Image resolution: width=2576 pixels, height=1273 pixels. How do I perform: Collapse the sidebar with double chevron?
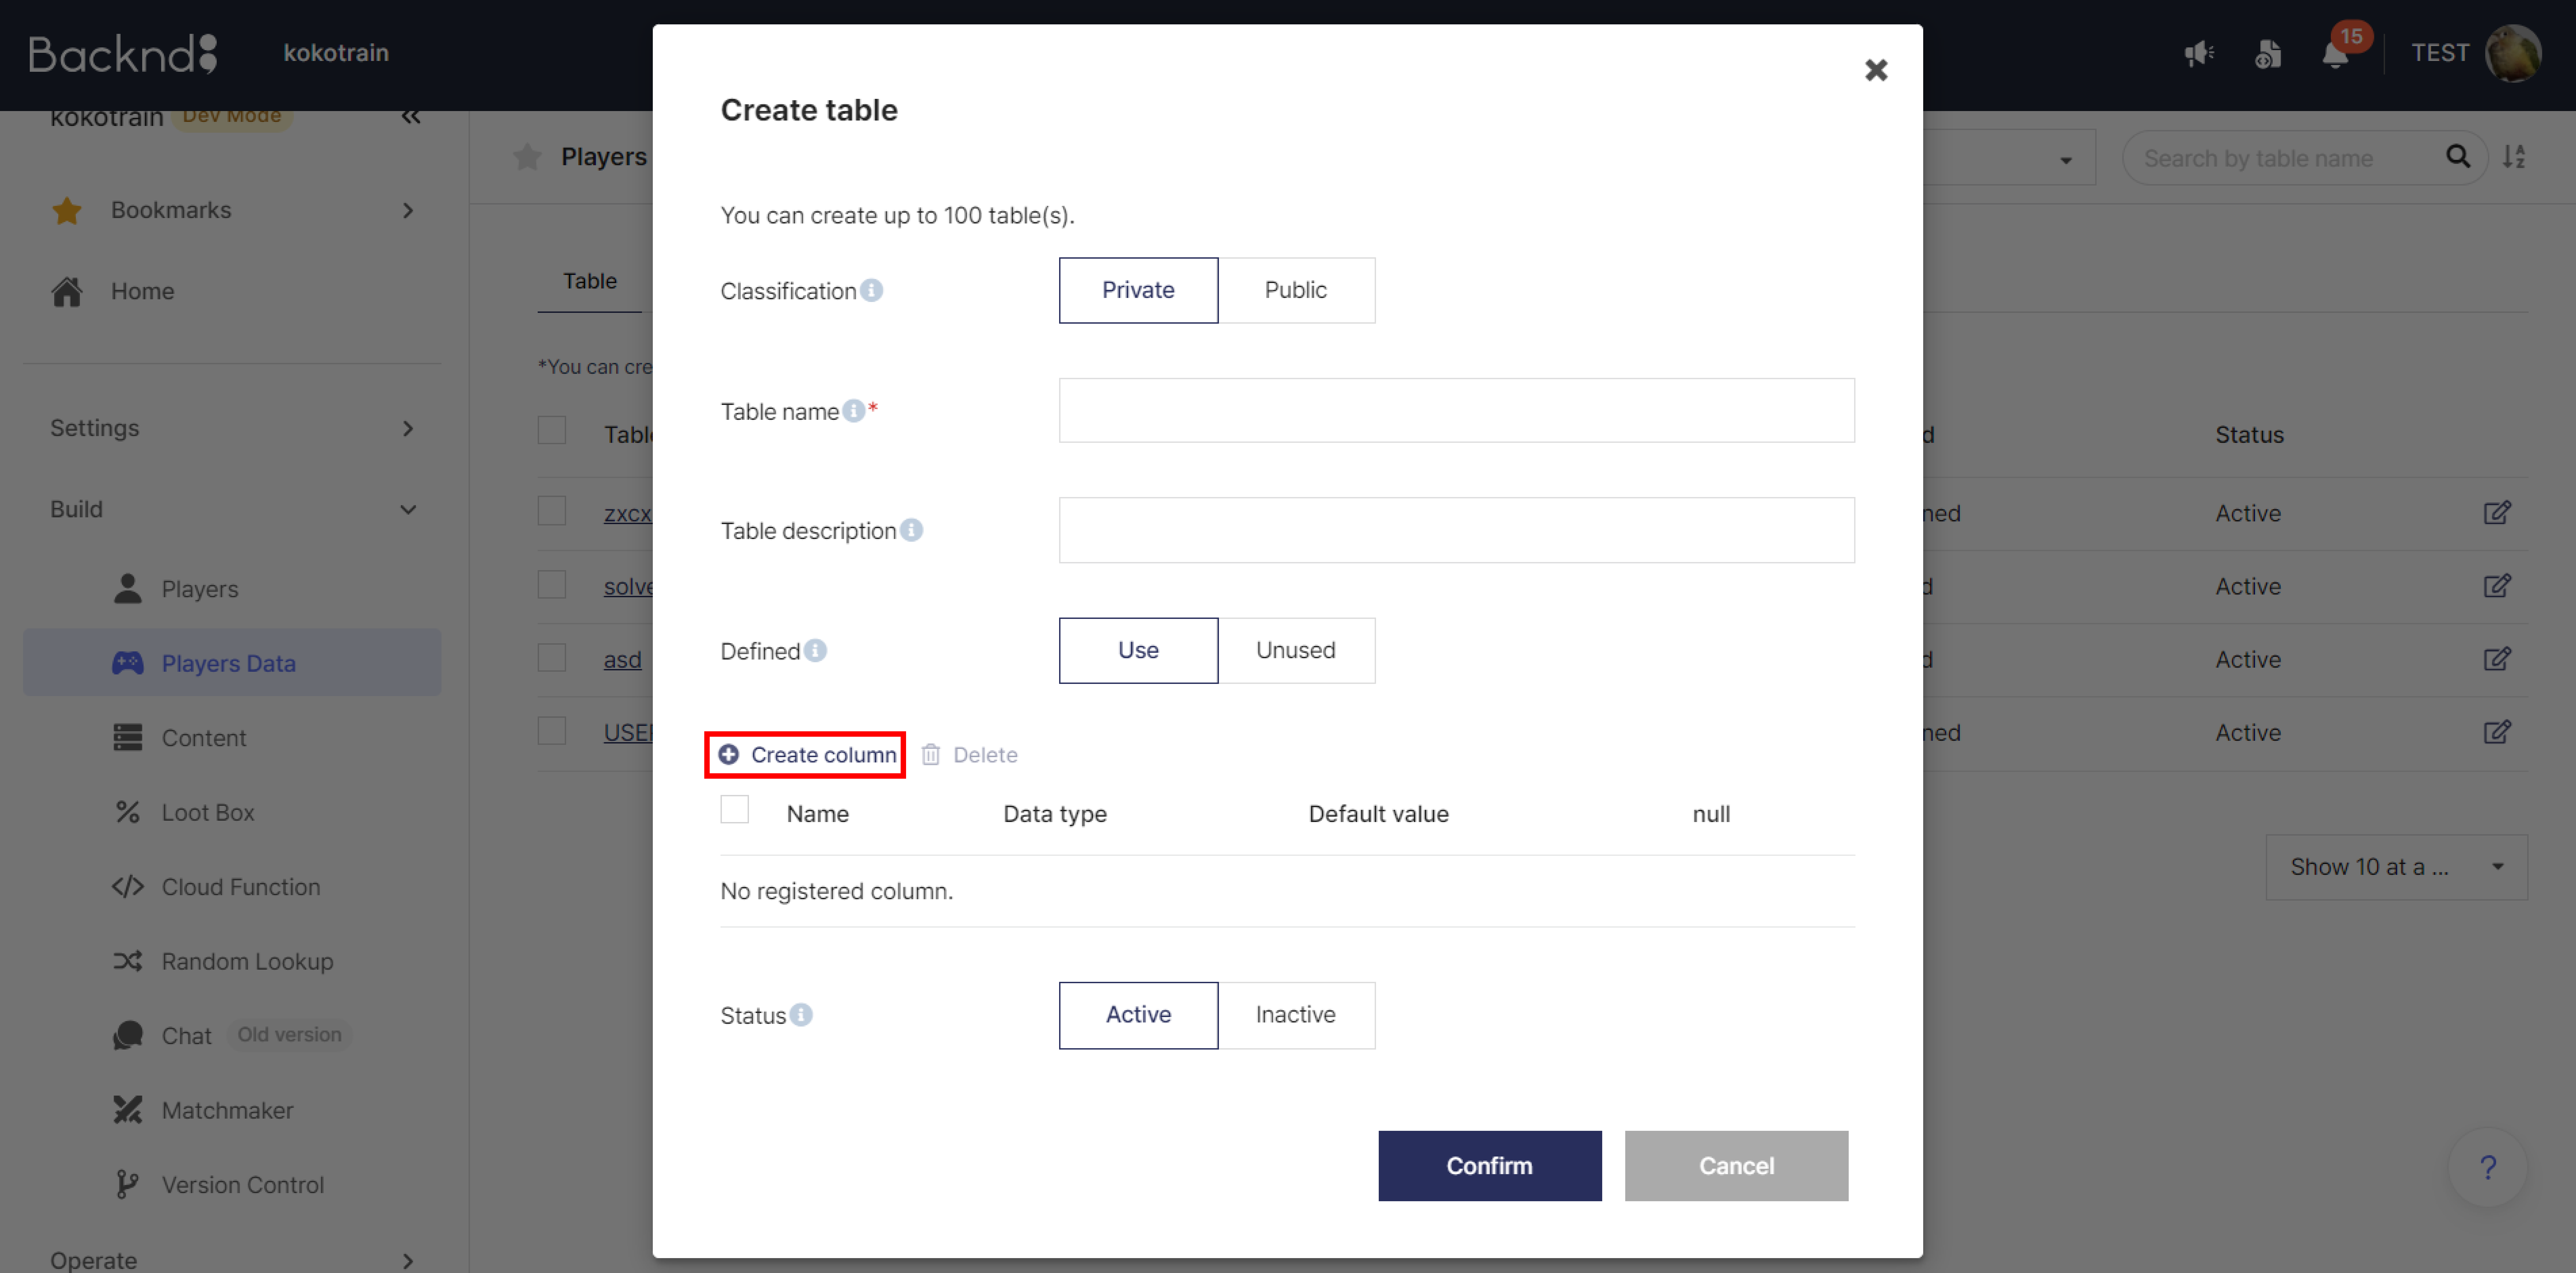pyautogui.click(x=411, y=117)
